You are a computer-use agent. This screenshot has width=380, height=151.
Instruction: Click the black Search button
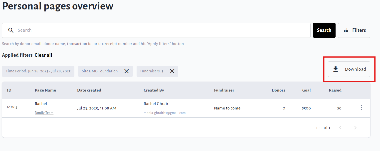(x=324, y=30)
